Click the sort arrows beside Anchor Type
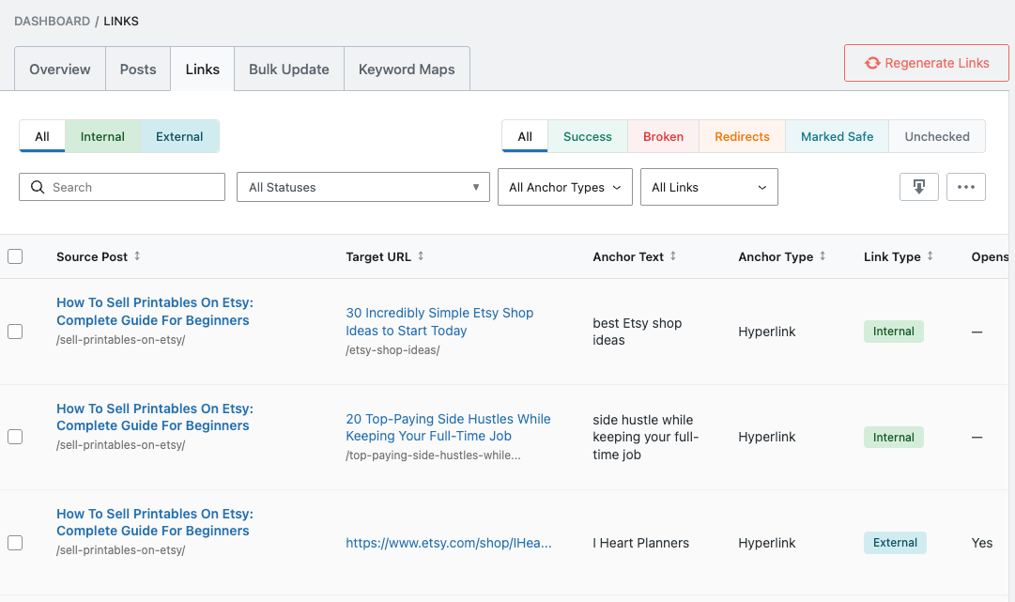 [x=823, y=255]
